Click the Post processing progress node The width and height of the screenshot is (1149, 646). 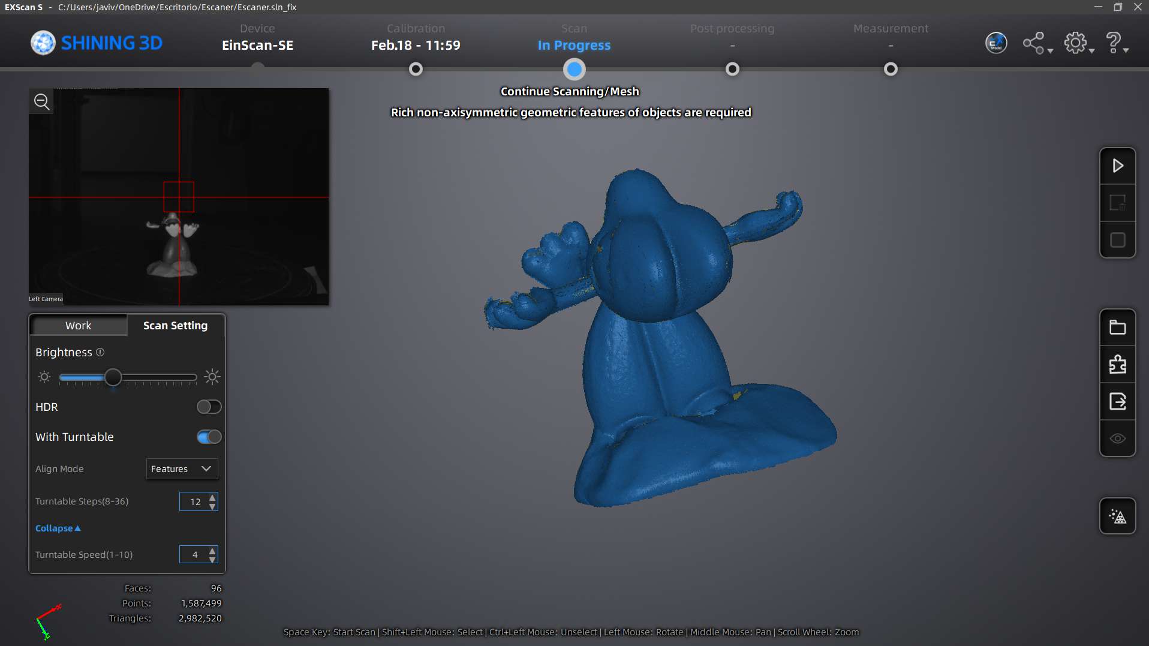(x=732, y=69)
